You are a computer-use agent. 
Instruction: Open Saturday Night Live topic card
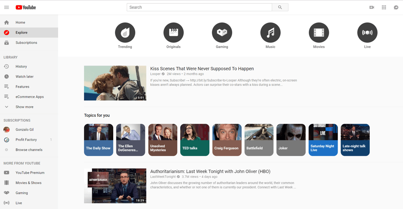[323, 140]
